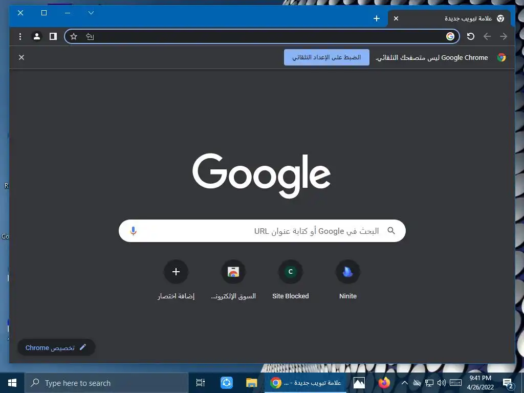Open the Site Blocked shortcut
The width and height of the screenshot is (524, 393).
pos(291,280)
